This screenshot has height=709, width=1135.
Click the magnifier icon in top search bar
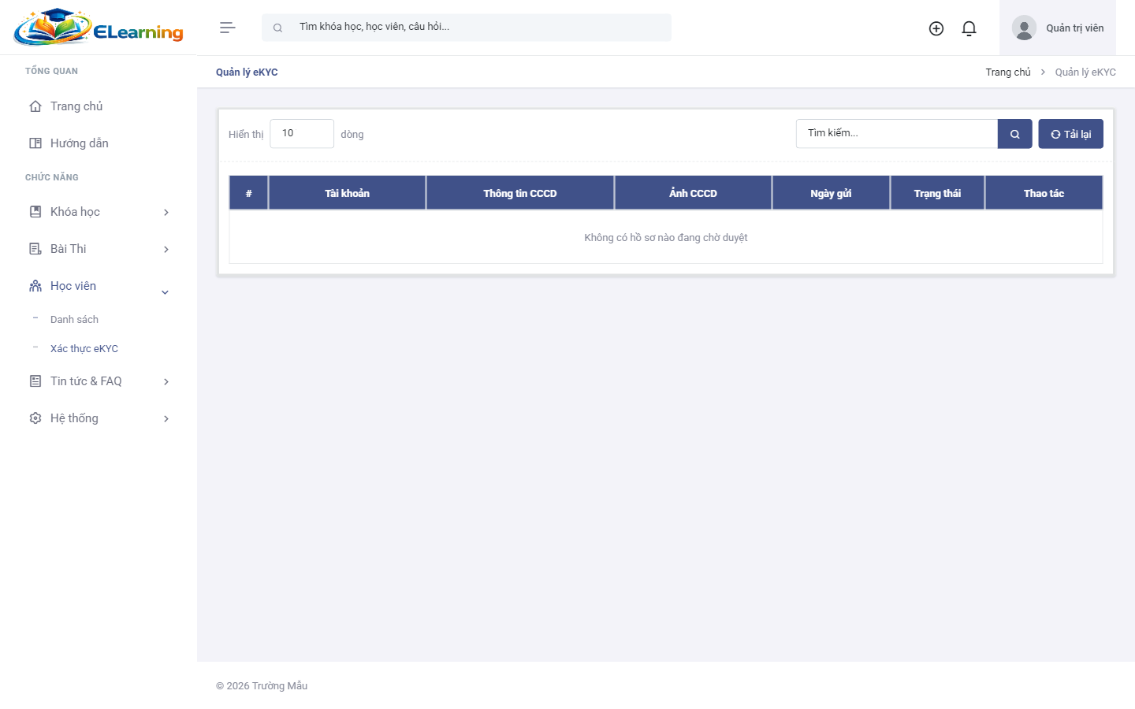[x=277, y=28]
